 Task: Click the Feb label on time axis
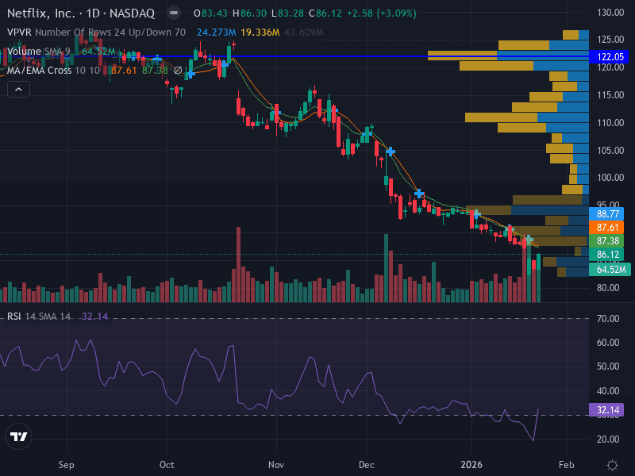[567, 465]
